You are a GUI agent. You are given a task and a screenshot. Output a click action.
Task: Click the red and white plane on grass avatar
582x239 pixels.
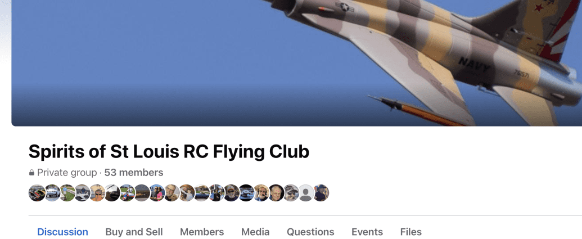coord(127,193)
